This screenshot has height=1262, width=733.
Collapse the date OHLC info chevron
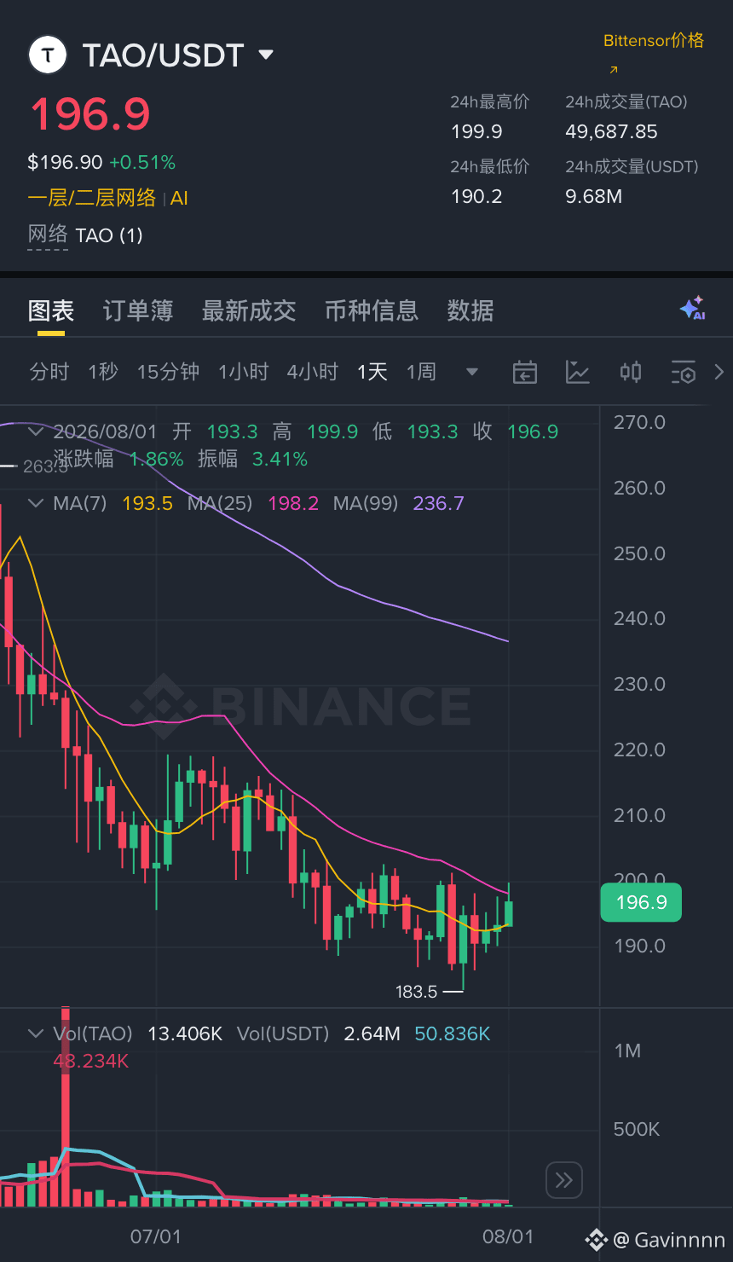point(36,431)
